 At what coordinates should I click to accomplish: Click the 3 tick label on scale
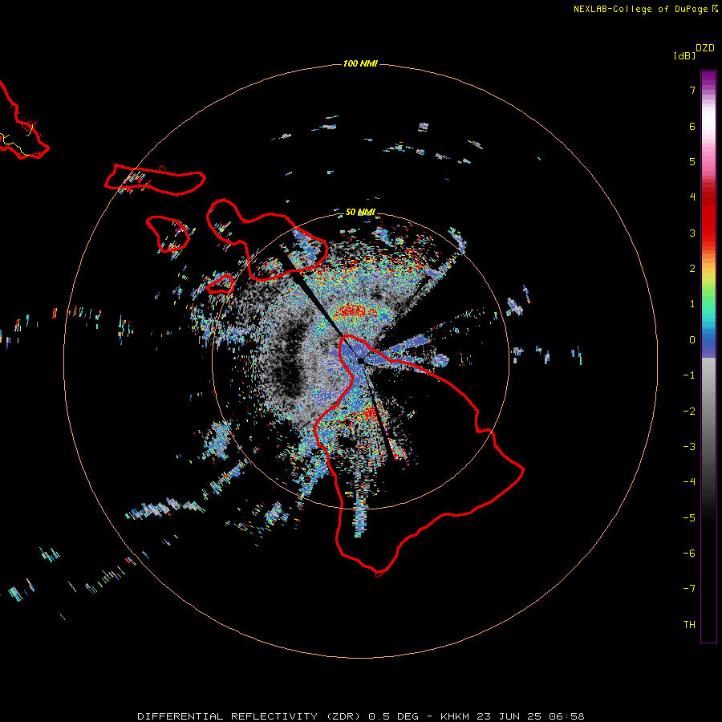pos(692,233)
